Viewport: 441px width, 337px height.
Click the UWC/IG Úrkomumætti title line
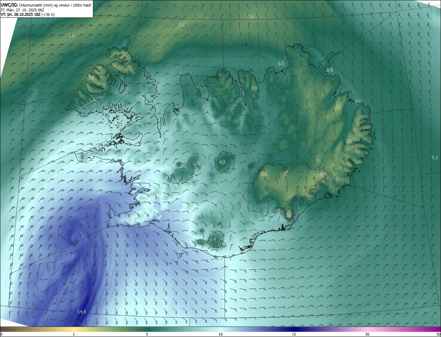coord(46,5)
